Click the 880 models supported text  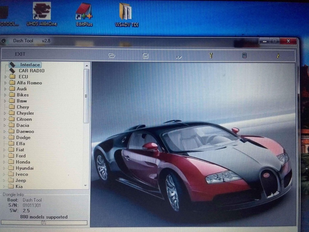pyautogui.click(x=44, y=217)
